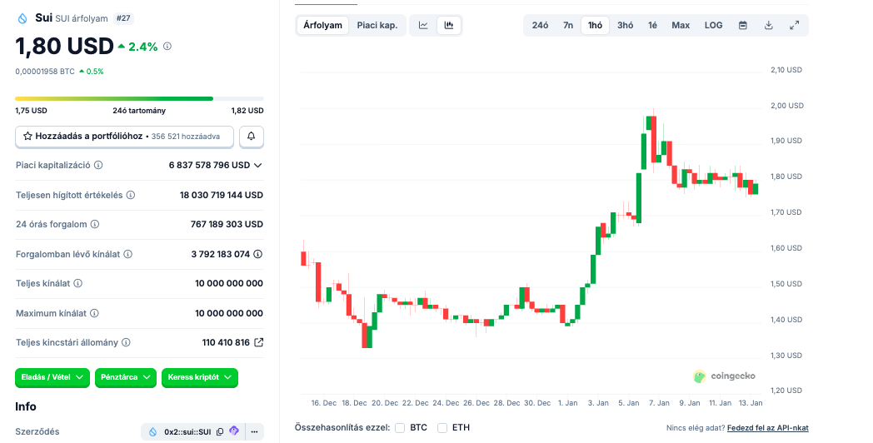873x443 pixels.
Task: Open the treasury holdings external link icon
Action: (258, 342)
